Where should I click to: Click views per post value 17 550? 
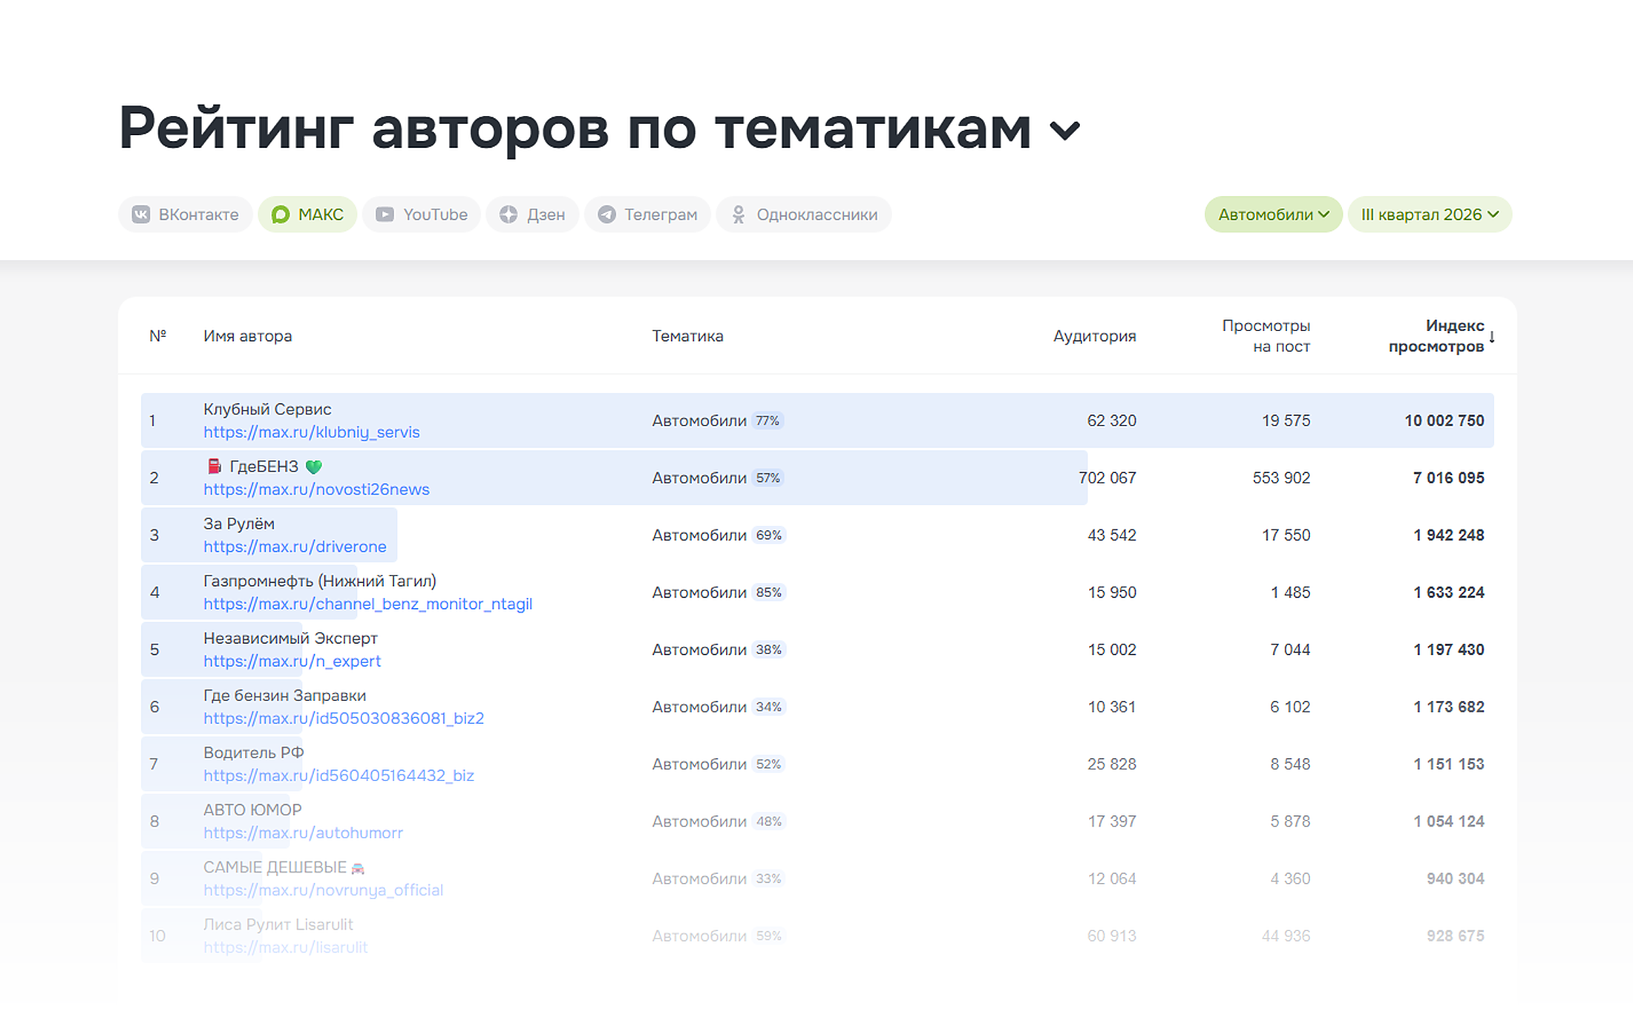[x=1286, y=535]
